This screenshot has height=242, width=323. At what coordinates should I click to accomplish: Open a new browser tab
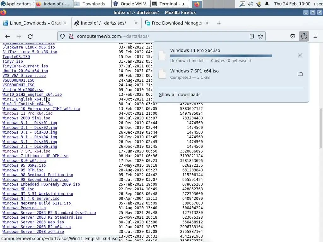(219, 23)
